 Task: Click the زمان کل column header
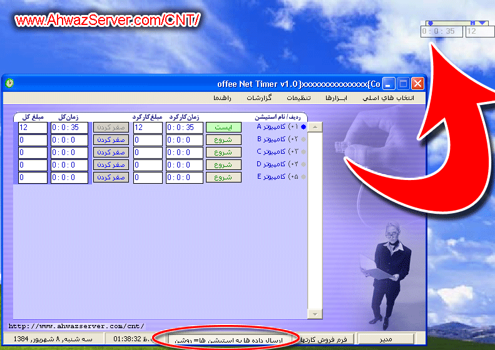68,117
